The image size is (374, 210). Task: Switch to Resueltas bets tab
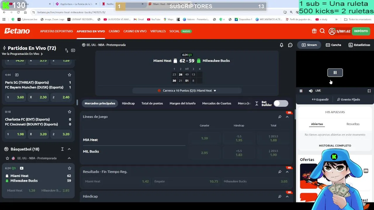pyautogui.click(x=353, y=124)
